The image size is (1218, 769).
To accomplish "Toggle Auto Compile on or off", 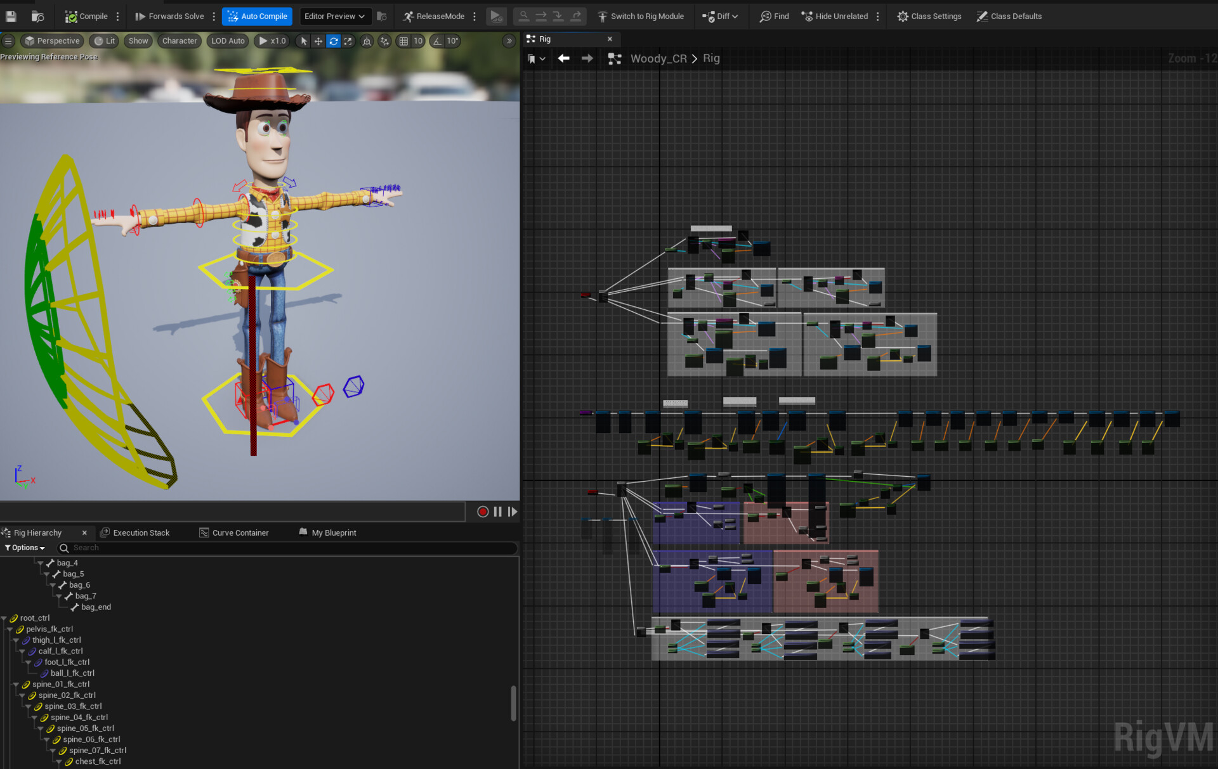I will tap(257, 16).
